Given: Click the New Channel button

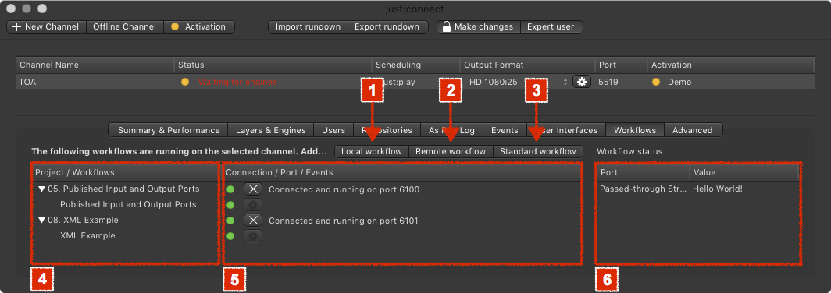Looking at the screenshot, I should click(46, 27).
